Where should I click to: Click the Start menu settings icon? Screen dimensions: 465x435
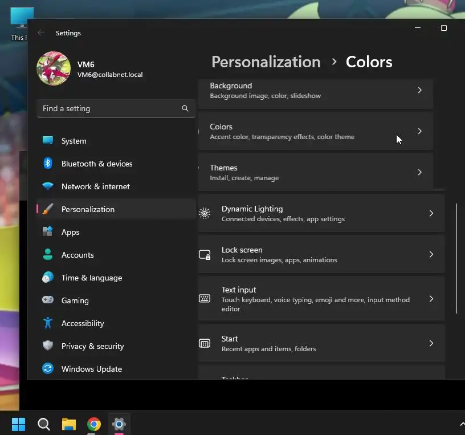coord(205,343)
